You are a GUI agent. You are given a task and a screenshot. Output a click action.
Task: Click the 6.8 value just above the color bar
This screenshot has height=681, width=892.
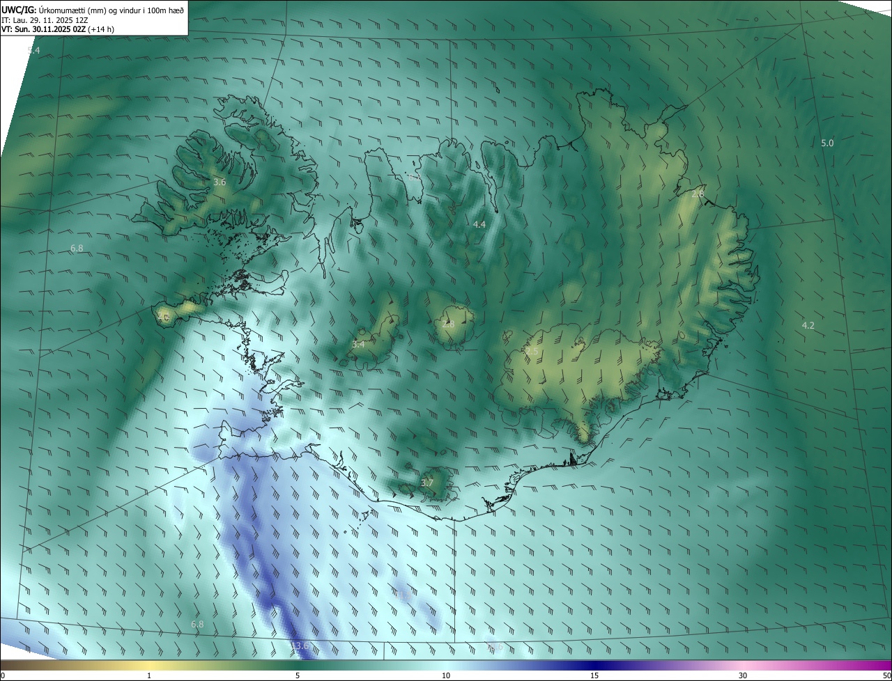click(197, 625)
